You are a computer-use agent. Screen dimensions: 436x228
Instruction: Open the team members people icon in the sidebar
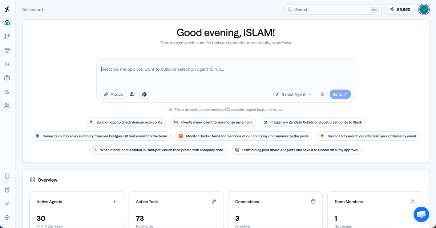[7, 106]
